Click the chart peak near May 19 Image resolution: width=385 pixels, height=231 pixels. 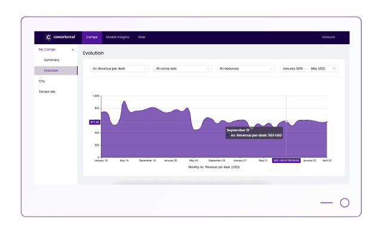point(124,101)
